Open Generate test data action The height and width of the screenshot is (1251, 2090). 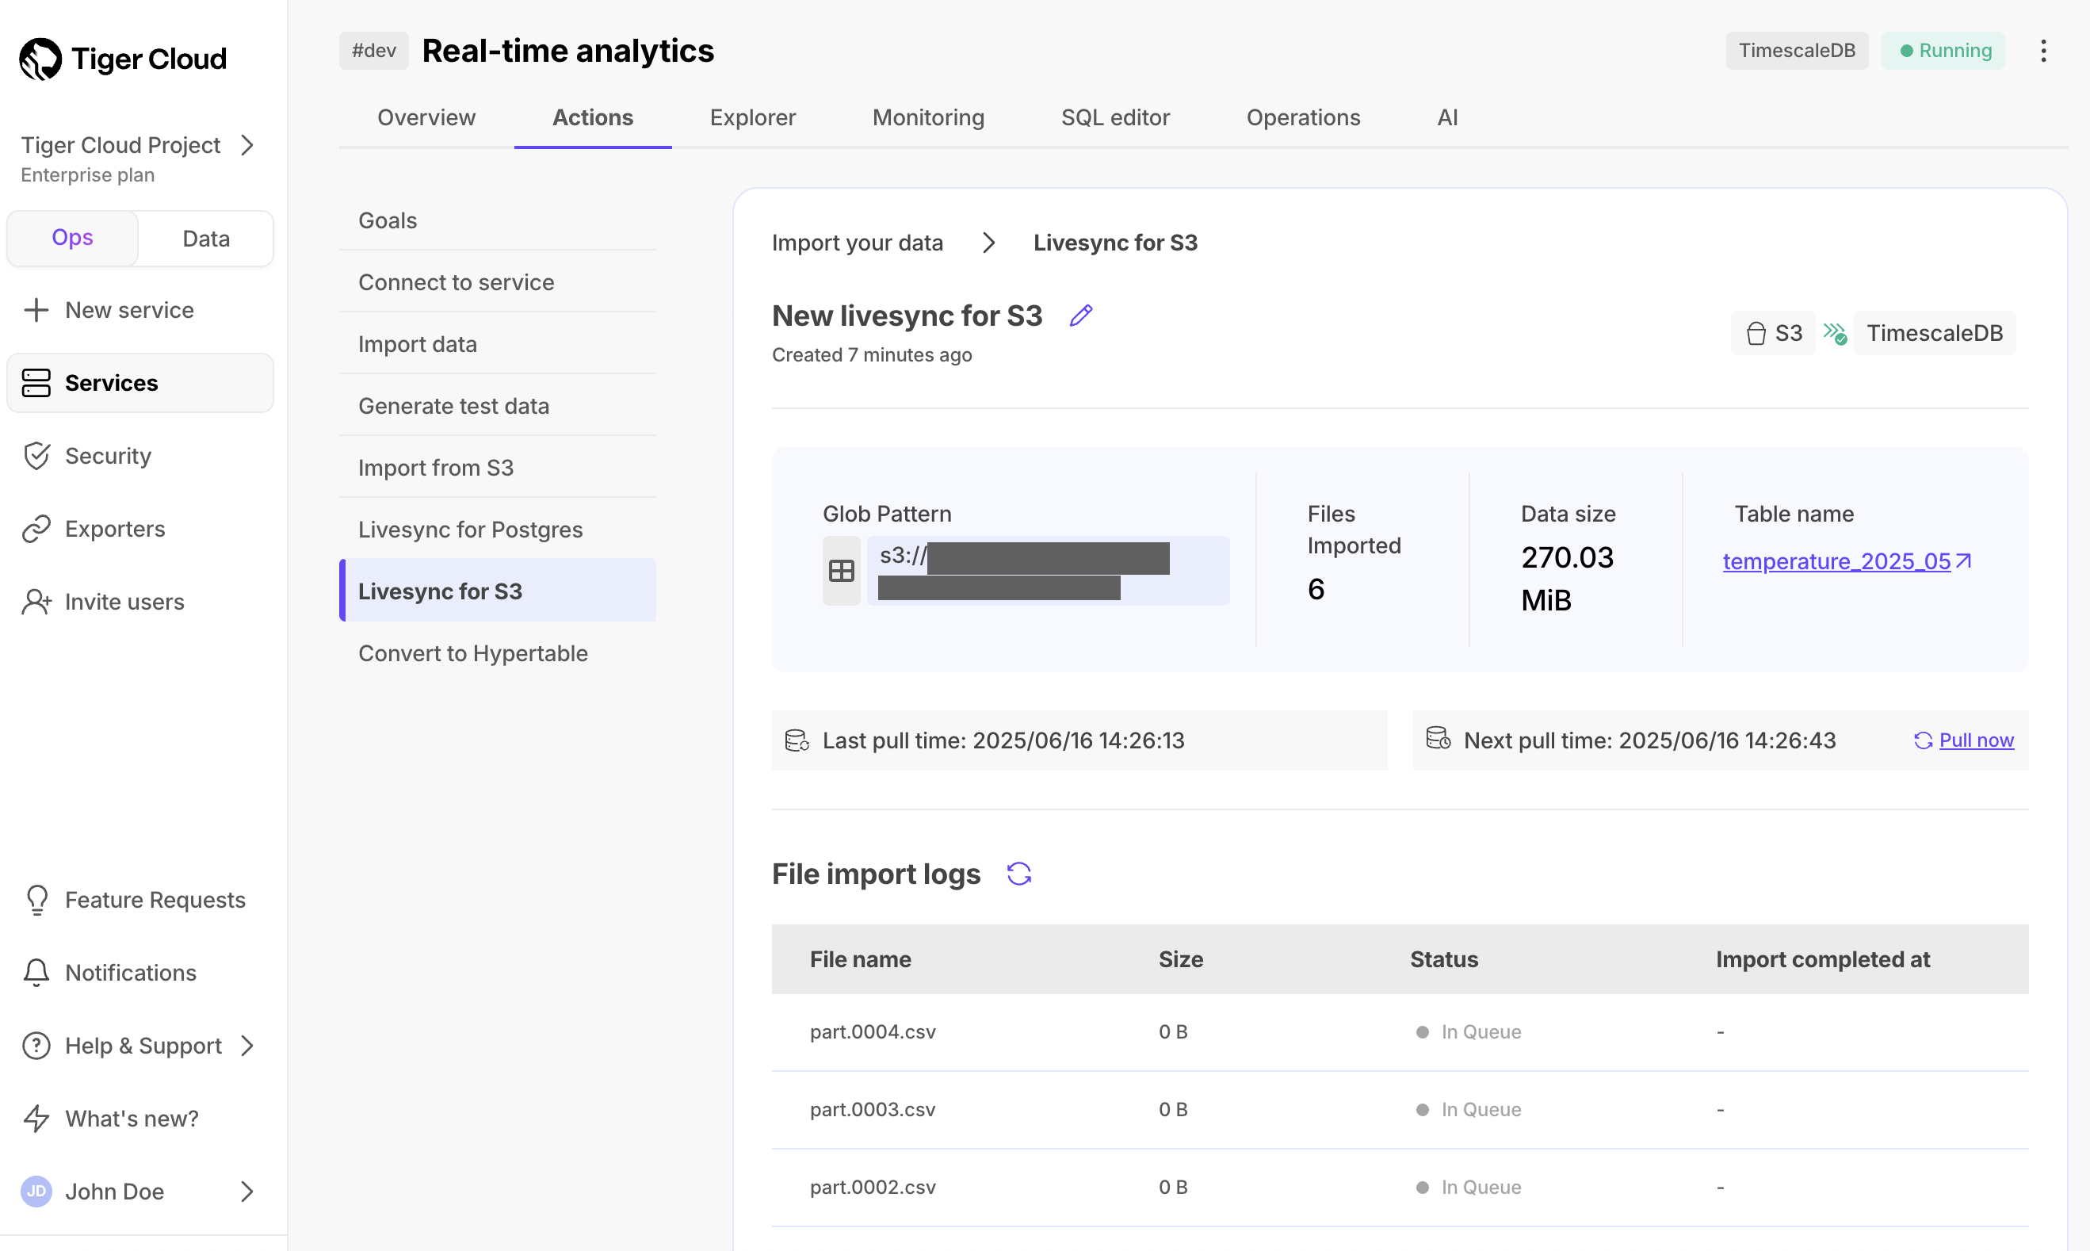pyautogui.click(x=497, y=407)
